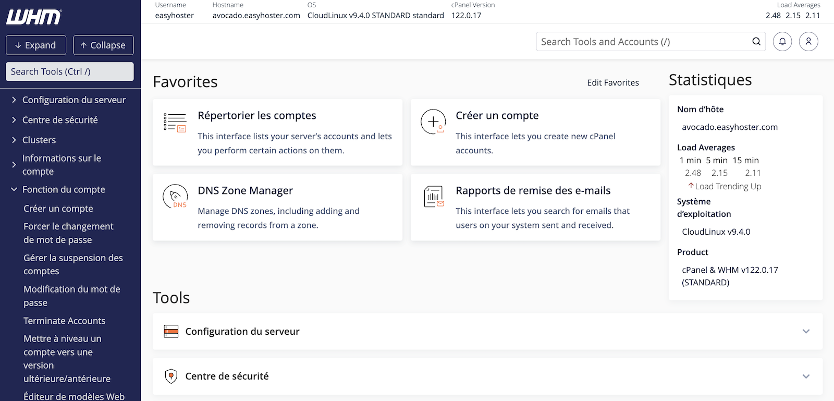
Task: Select Forcer le changement de mot de passe
Action: 68,233
